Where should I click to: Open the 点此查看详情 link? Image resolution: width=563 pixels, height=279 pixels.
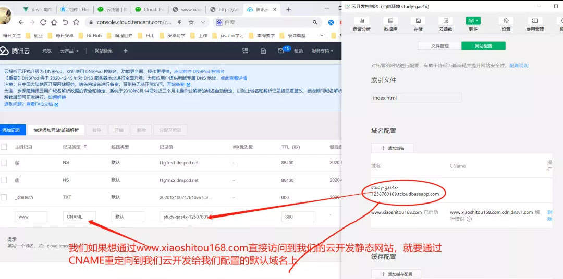coord(234,78)
